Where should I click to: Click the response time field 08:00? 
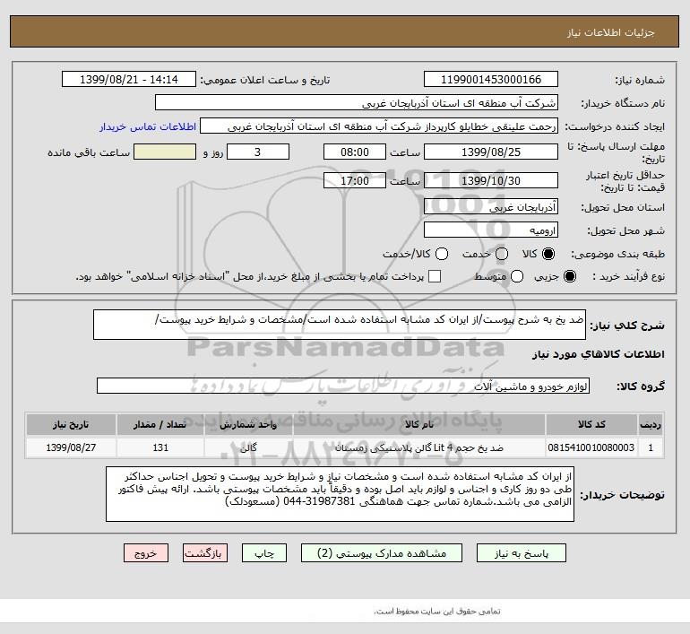(x=355, y=152)
